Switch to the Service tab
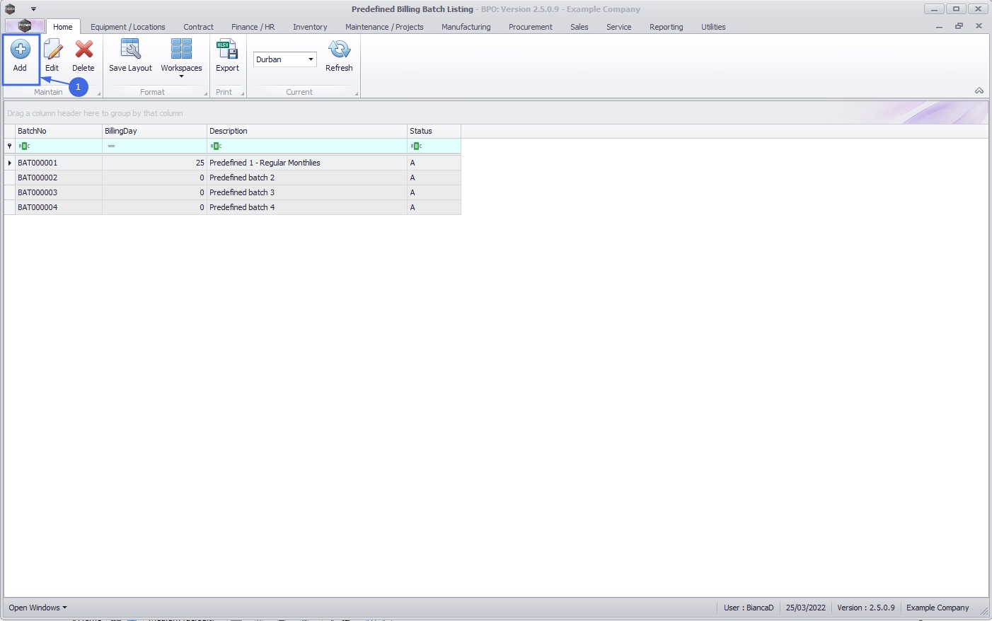This screenshot has width=992, height=621. click(618, 27)
